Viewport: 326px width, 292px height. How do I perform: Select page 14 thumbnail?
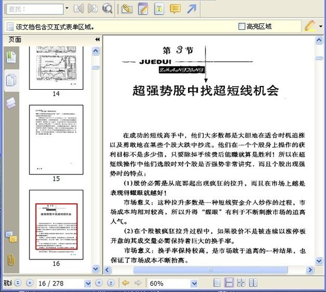point(56,68)
